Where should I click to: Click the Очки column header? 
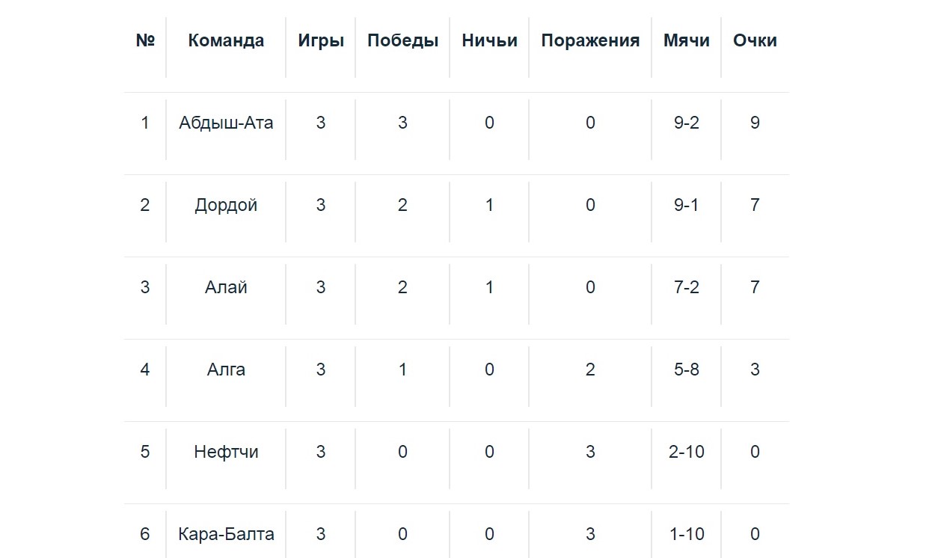pyautogui.click(x=755, y=40)
